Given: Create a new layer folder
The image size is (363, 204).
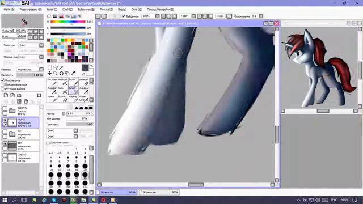Looking at the screenshot, I should [19, 95].
